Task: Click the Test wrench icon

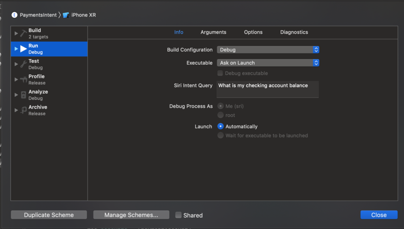Action: 23,64
